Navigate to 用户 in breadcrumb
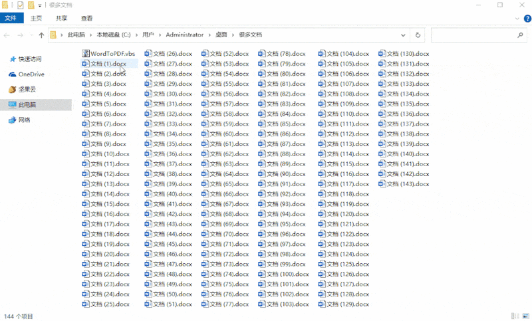Screen dimensions: 532x321 (x=148, y=35)
